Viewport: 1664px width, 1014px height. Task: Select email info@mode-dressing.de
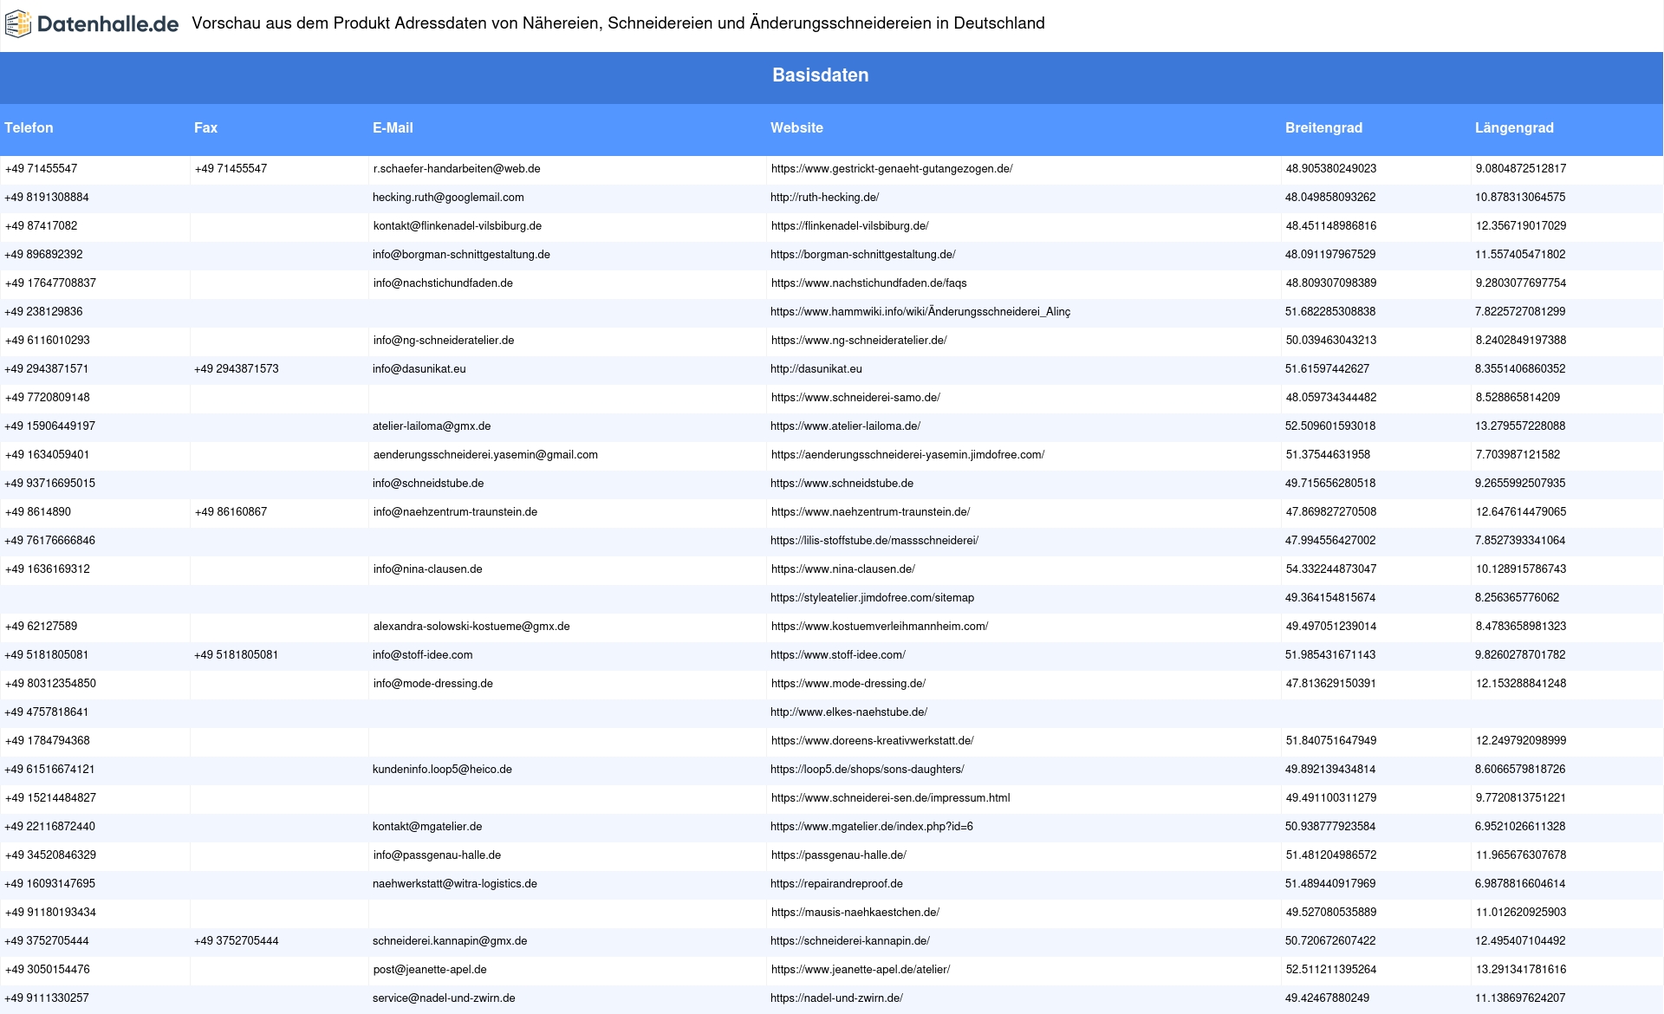(433, 684)
